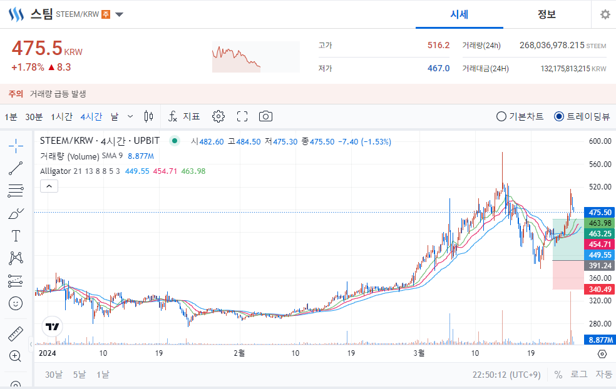616x389 pixels.
Task: Select the brush drawing tool
Action: [16, 213]
